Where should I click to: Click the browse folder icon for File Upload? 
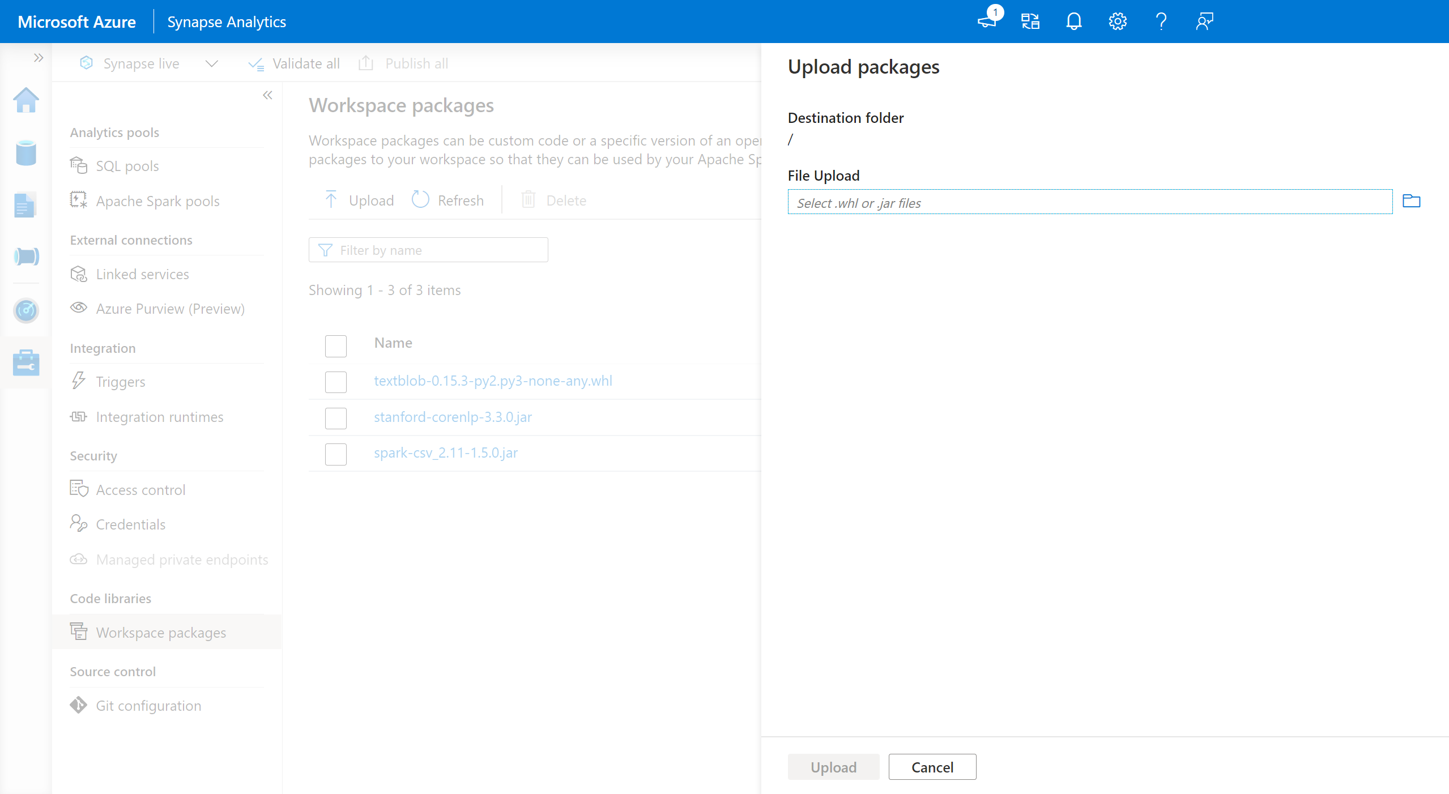tap(1410, 202)
